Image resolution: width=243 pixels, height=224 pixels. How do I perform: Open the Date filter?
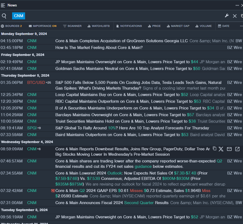point(224,26)
